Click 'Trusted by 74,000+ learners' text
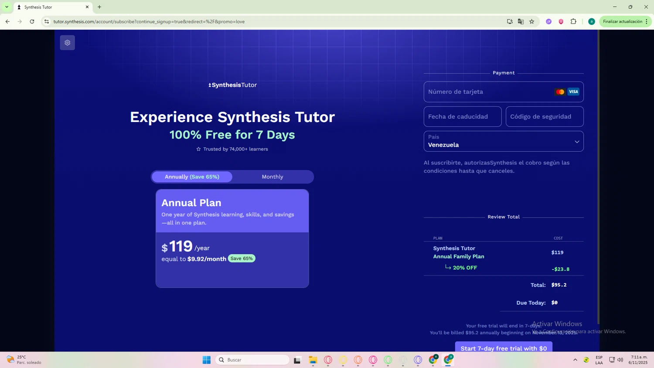This screenshot has height=368, width=654. 235,149
